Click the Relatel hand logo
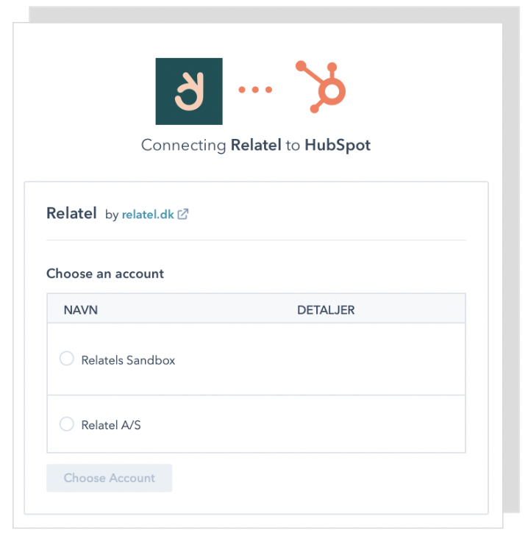This screenshot has width=528, height=541. coord(189,91)
